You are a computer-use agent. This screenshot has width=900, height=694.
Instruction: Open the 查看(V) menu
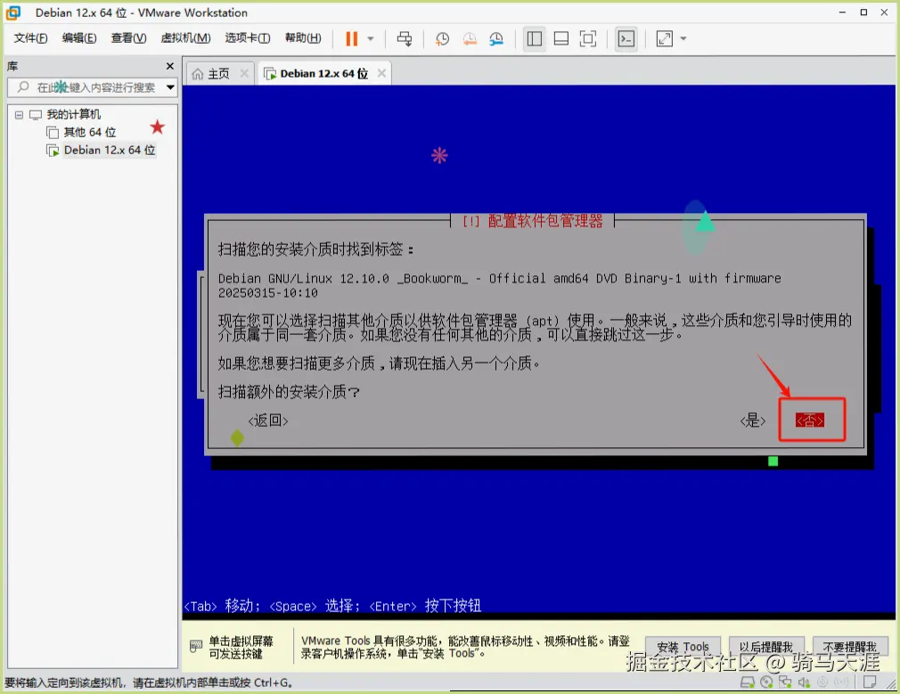(128, 38)
